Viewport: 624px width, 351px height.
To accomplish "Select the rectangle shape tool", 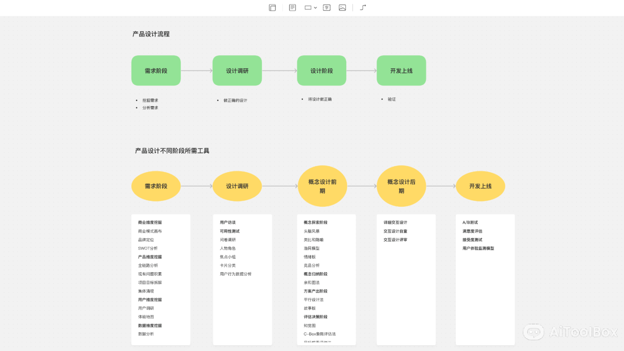I will coord(308,8).
